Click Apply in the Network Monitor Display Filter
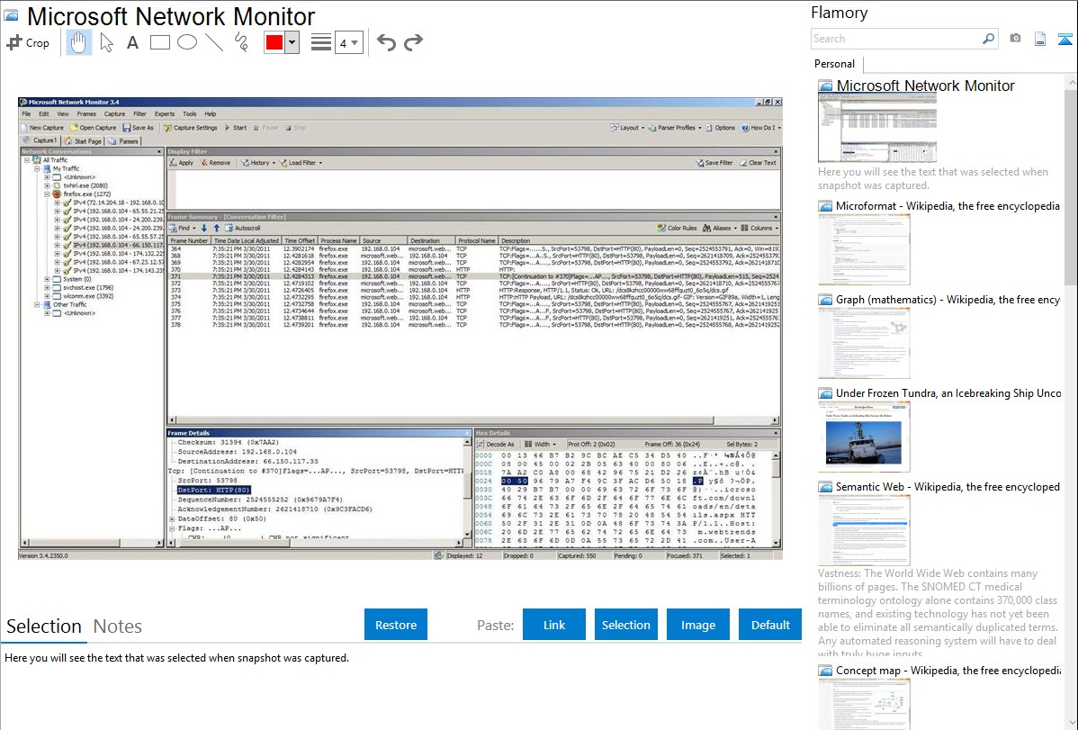The height and width of the screenshot is (730, 1078). (x=182, y=163)
